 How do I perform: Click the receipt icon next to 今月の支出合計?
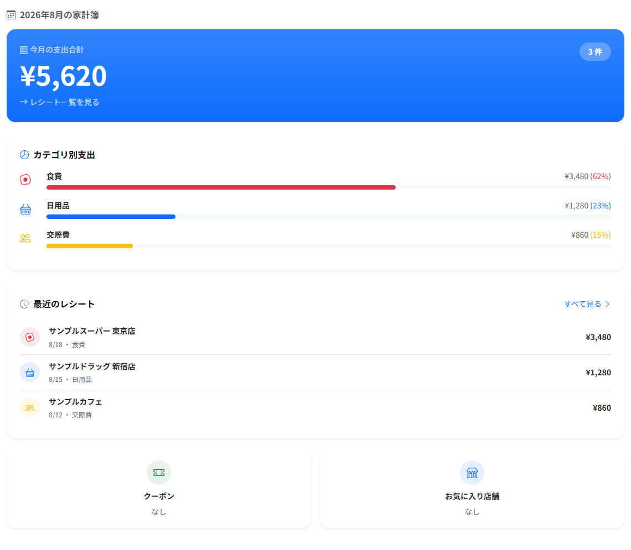(24, 50)
